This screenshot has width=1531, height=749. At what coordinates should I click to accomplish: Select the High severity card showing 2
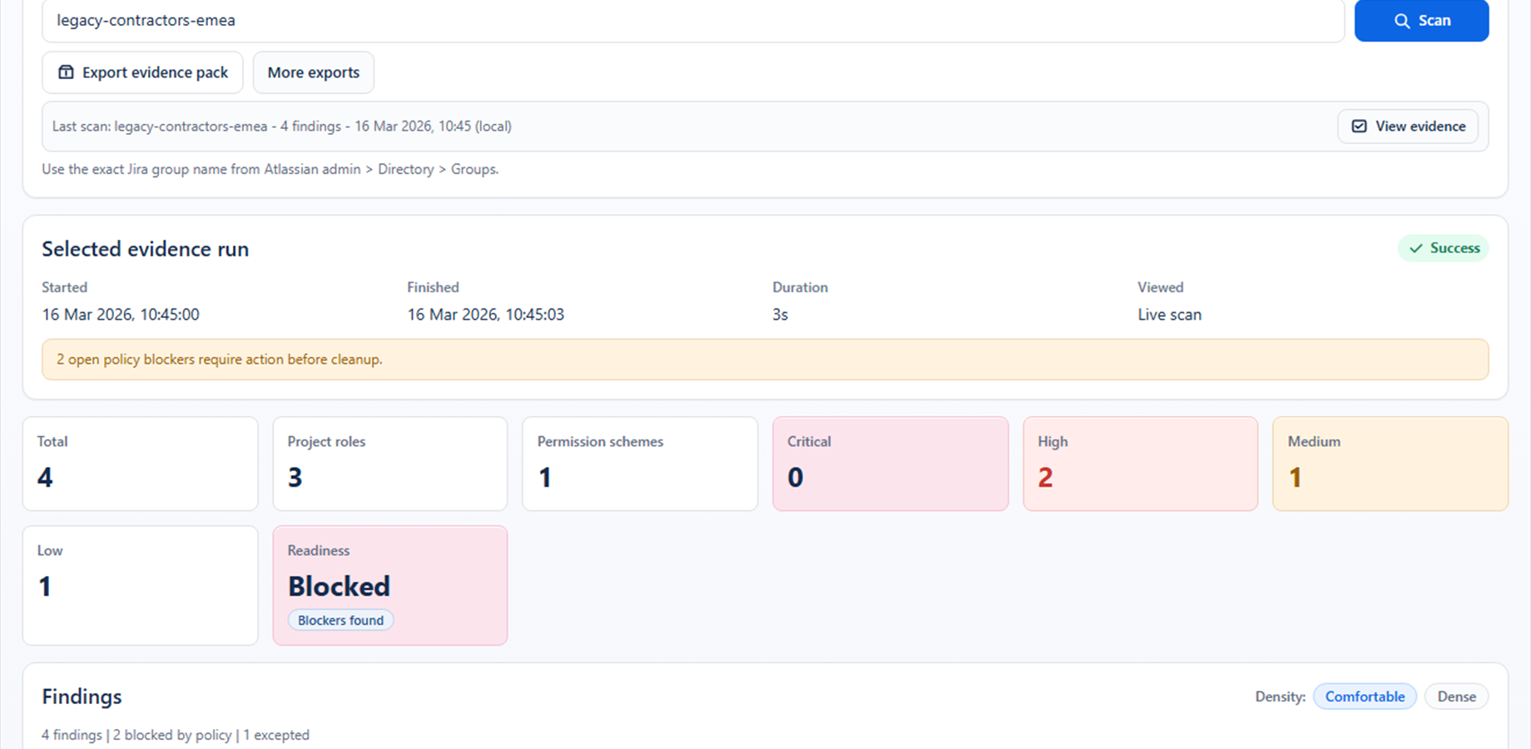(1140, 463)
